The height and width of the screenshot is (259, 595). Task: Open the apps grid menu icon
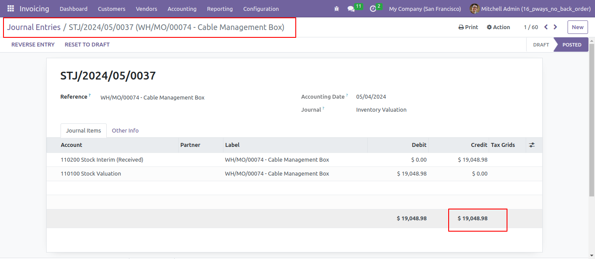[10, 9]
